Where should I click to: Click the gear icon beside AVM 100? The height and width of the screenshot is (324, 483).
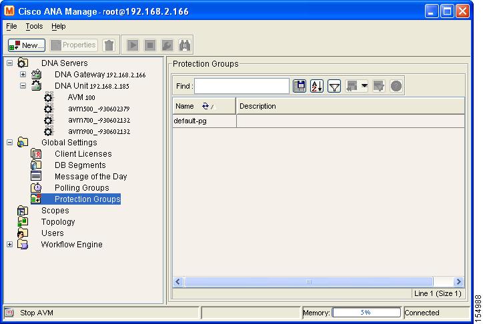tap(48, 97)
